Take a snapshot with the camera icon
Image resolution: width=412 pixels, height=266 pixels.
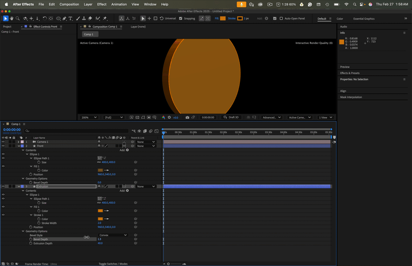coord(187,117)
